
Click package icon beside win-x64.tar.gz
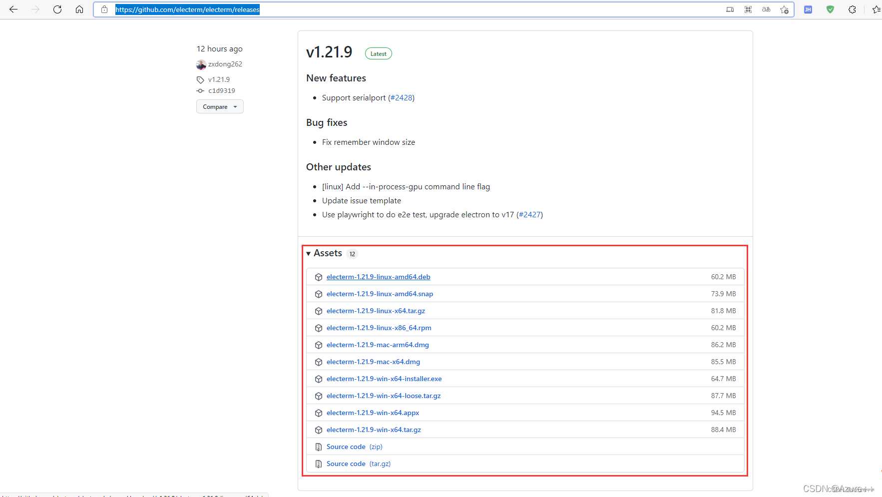click(x=319, y=430)
